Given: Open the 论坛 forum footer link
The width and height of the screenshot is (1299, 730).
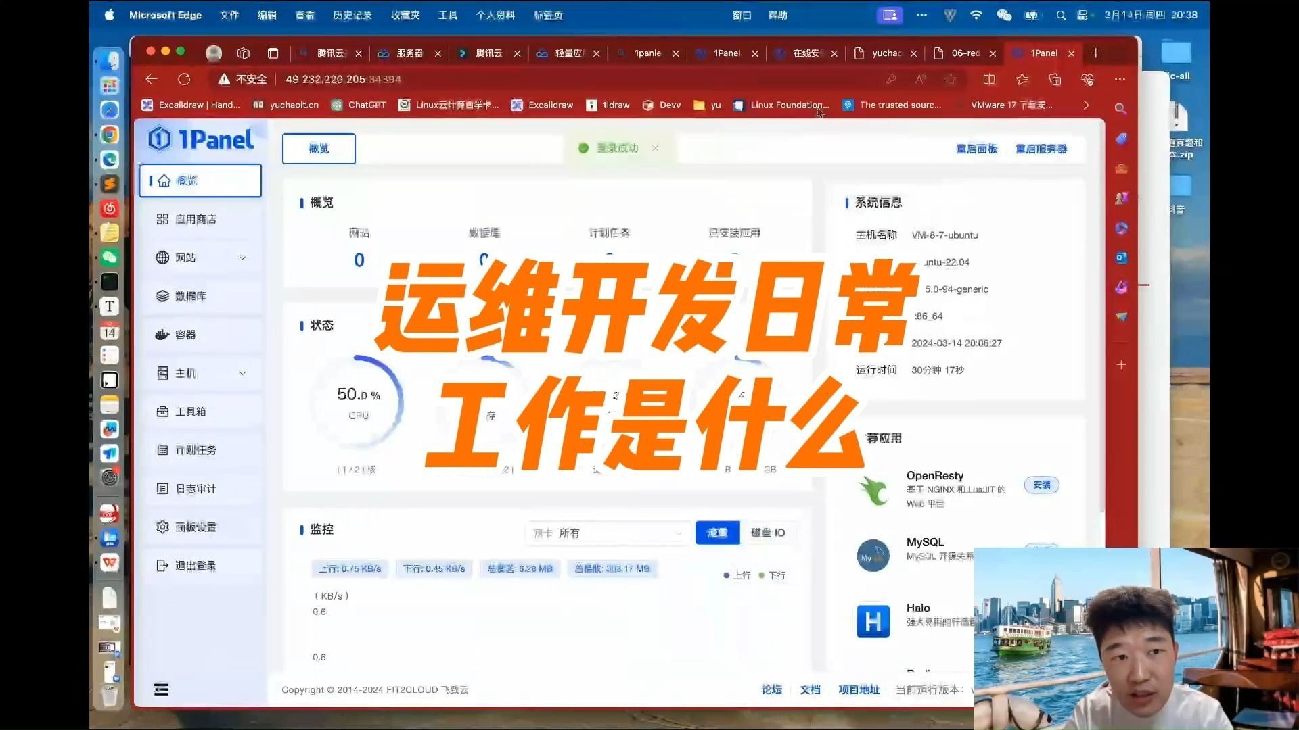Looking at the screenshot, I should coord(772,689).
